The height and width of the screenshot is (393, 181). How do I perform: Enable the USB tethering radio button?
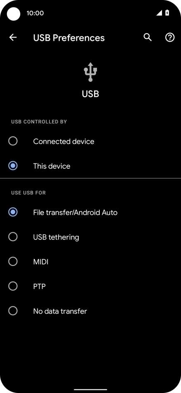point(13,237)
